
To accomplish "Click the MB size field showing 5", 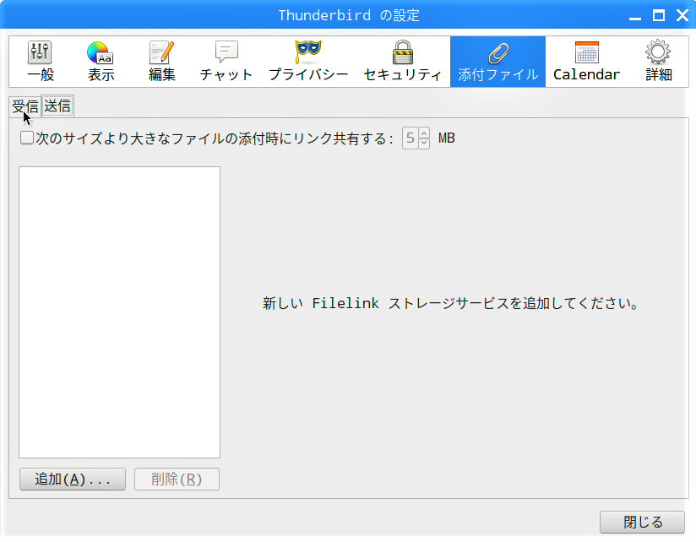I will coord(411,138).
